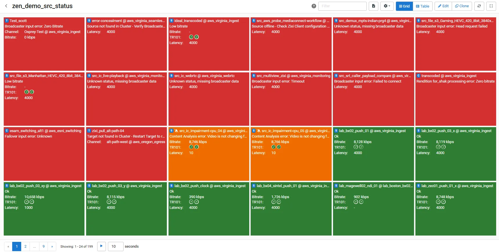Click muted bell icon on src_ic_impairment-cpu_05
This screenshot has height=252, width=499.
pyautogui.click(x=259, y=131)
